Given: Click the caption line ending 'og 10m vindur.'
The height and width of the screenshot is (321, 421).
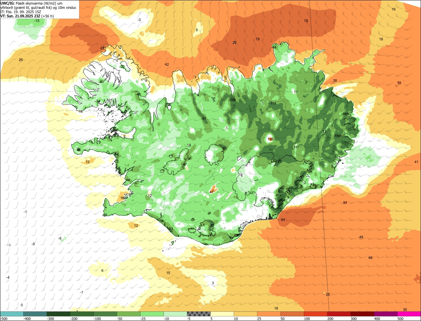Looking at the screenshot, I should [38, 7].
